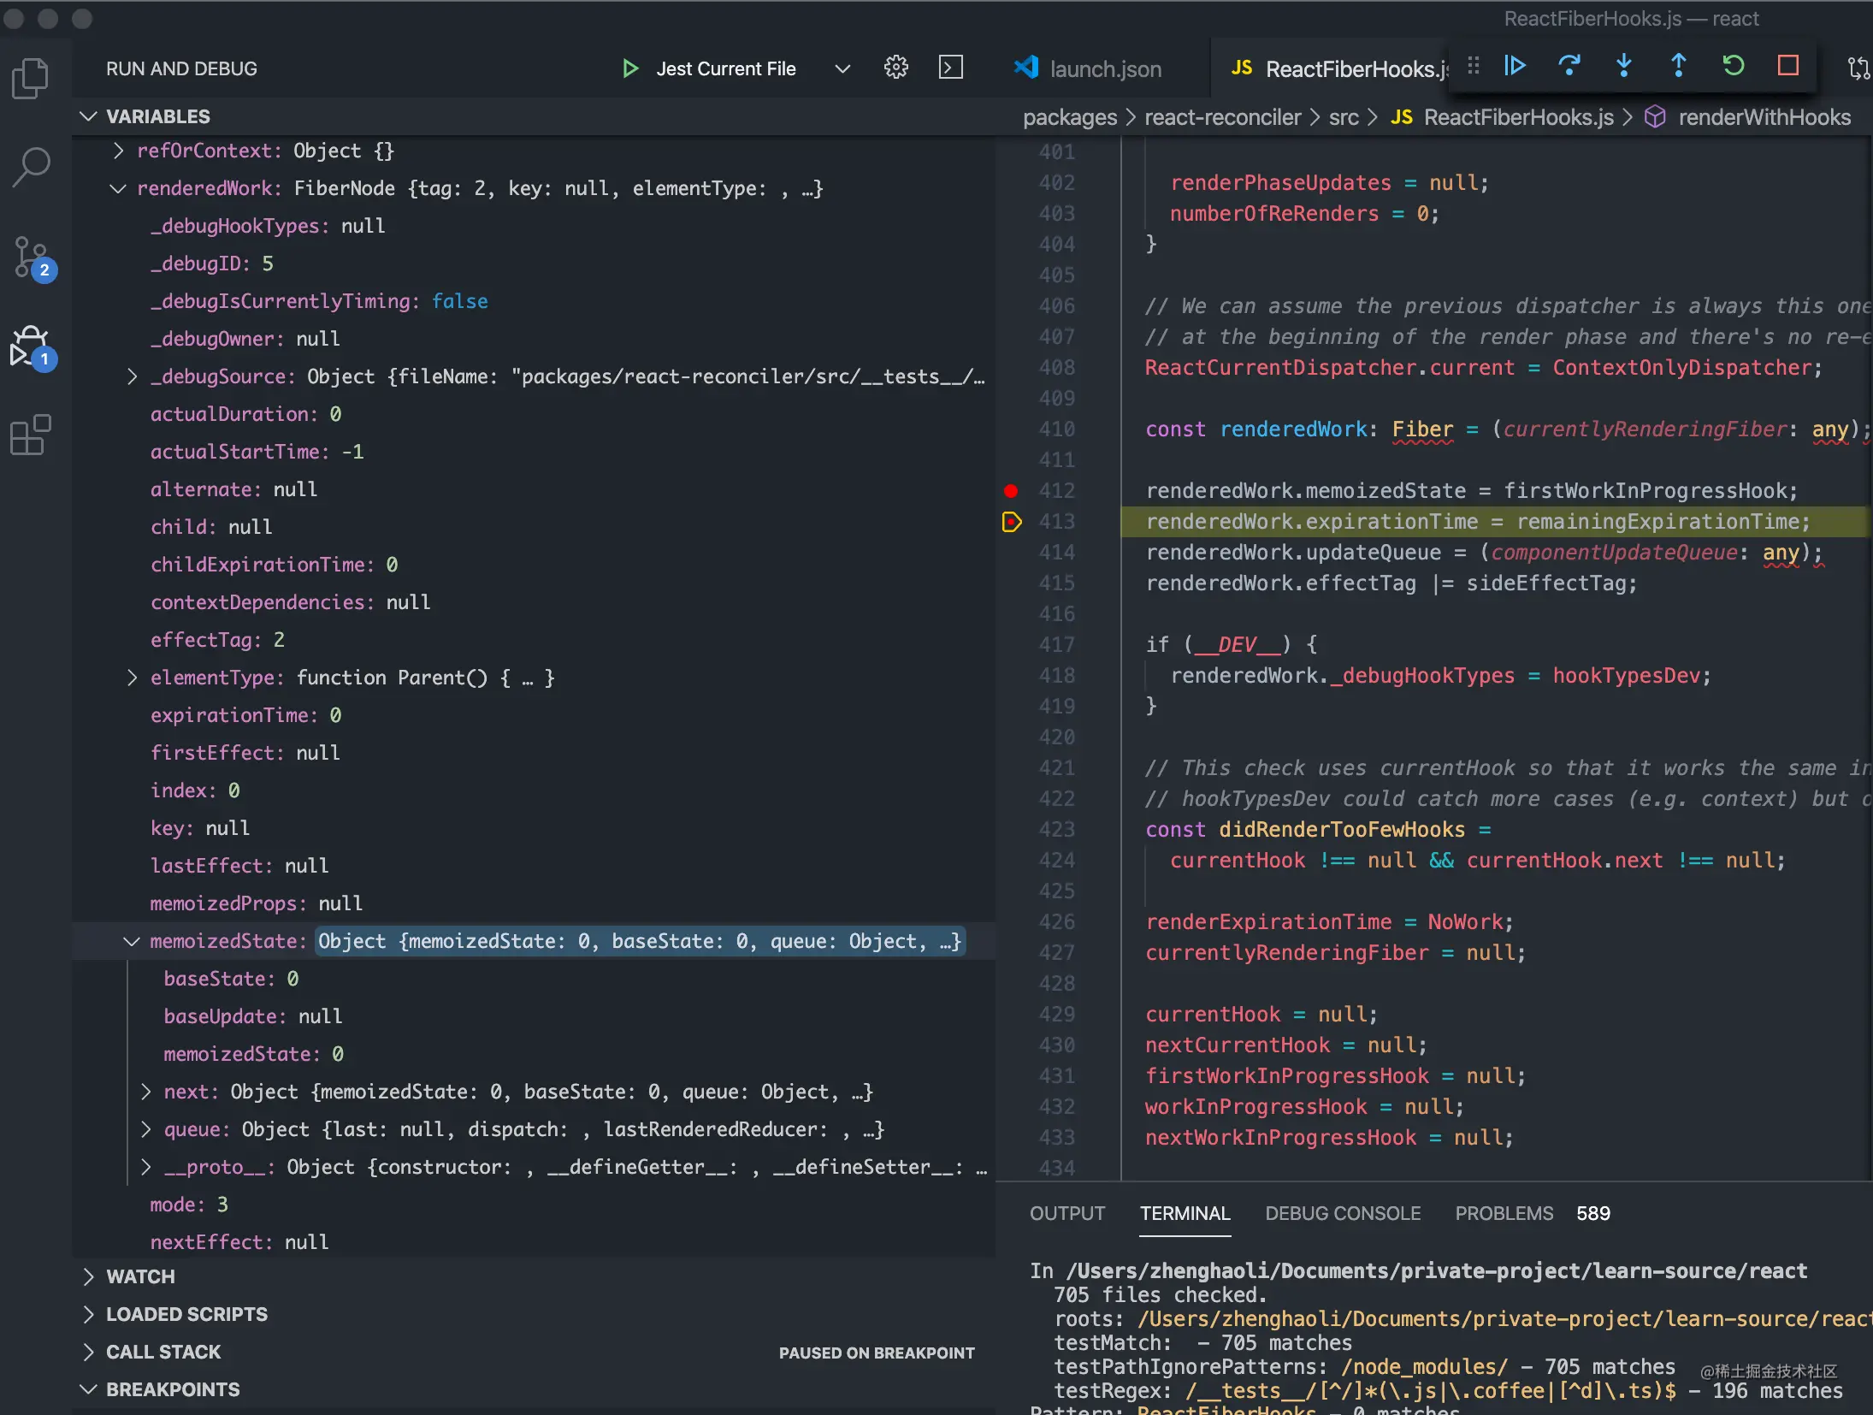Image resolution: width=1873 pixels, height=1415 pixels.
Task: Open the PROBLEMS panel tab
Action: tap(1504, 1213)
